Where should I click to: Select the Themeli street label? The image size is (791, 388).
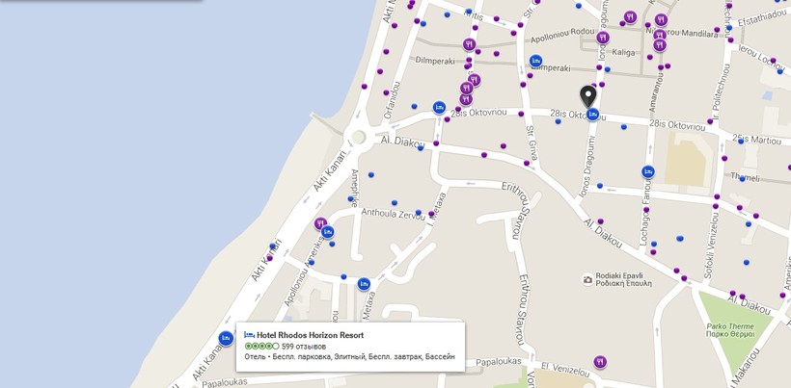tap(745, 177)
